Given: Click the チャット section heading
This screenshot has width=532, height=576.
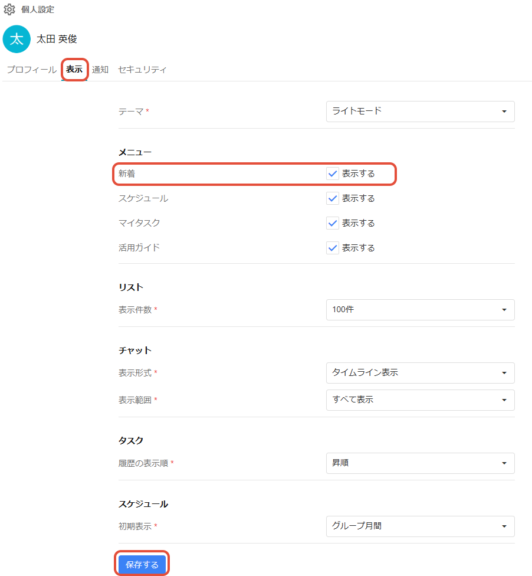Looking at the screenshot, I should pyautogui.click(x=134, y=351).
